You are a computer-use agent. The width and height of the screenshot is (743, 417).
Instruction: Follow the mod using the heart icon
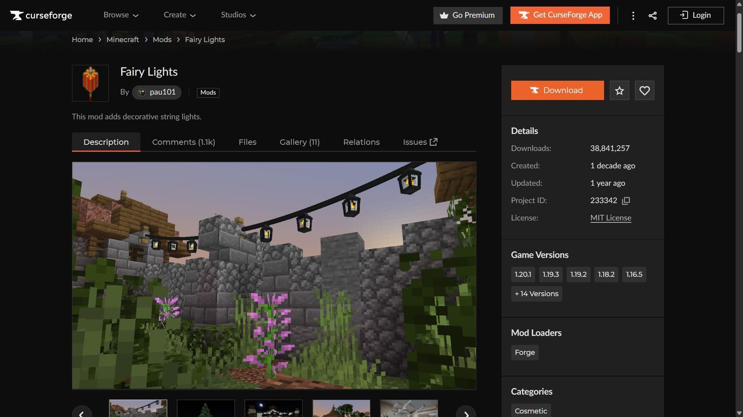[644, 90]
